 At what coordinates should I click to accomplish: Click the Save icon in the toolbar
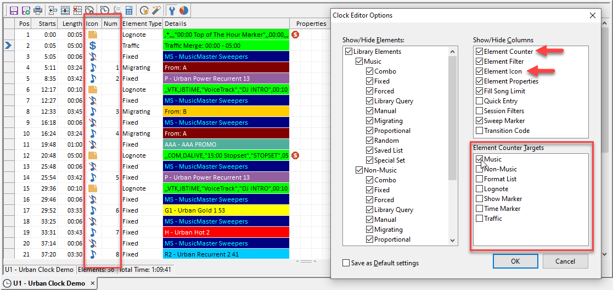click(x=14, y=10)
